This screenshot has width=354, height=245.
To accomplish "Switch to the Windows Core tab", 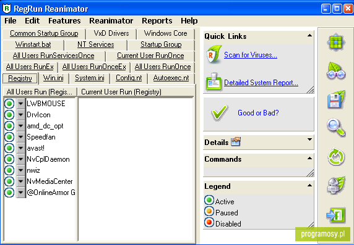I will tap(166, 33).
